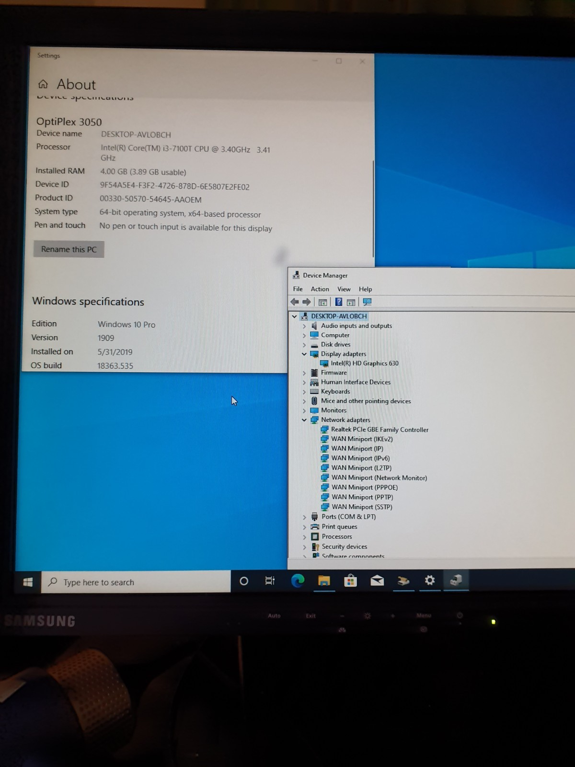575x767 pixels.
Task: Expand the Print queues category
Action: tap(305, 527)
